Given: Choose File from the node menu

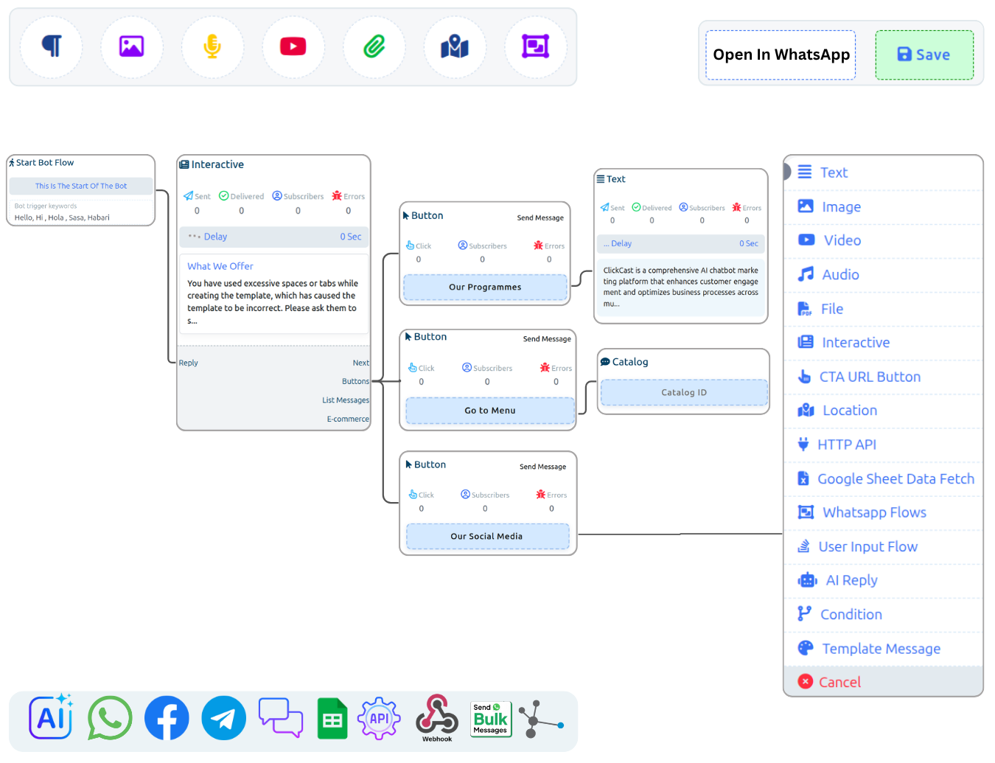Looking at the screenshot, I should pyautogui.click(x=883, y=309).
